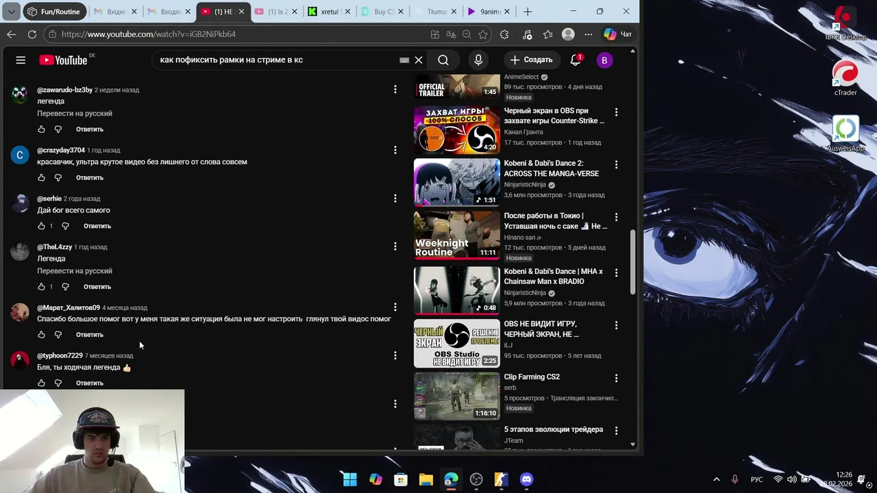877x493 pixels.
Task: Open cTrader desktop shortcut
Action: (845, 78)
